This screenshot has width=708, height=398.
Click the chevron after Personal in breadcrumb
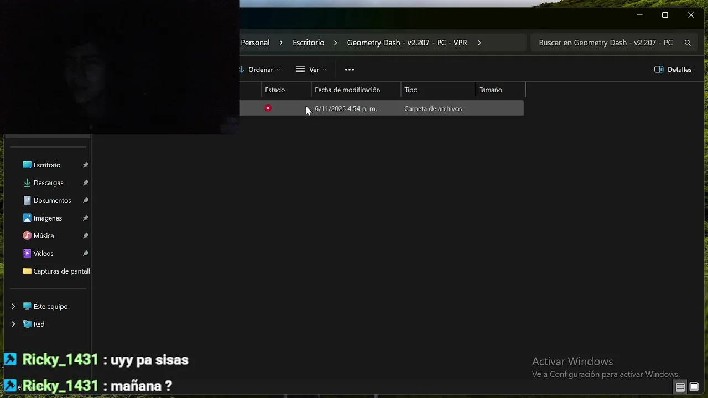click(x=281, y=43)
